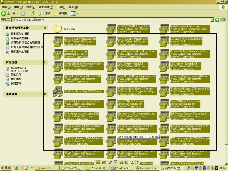Click the green Forward arrow button
Image resolution: width=228 pixels, height=171 pixels.
click(23, 13)
